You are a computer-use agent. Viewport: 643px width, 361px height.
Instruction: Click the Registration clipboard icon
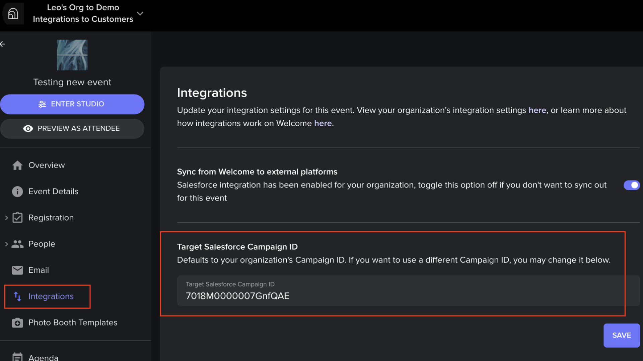[17, 218]
